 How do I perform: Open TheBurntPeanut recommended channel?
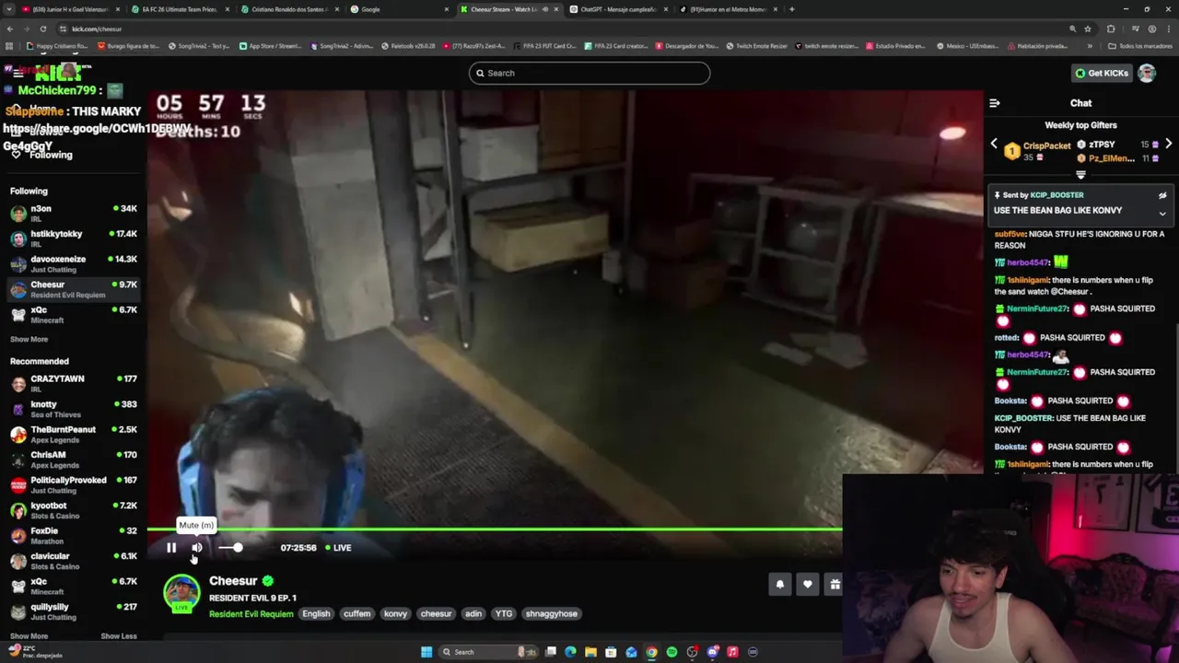click(x=74, y=434)
